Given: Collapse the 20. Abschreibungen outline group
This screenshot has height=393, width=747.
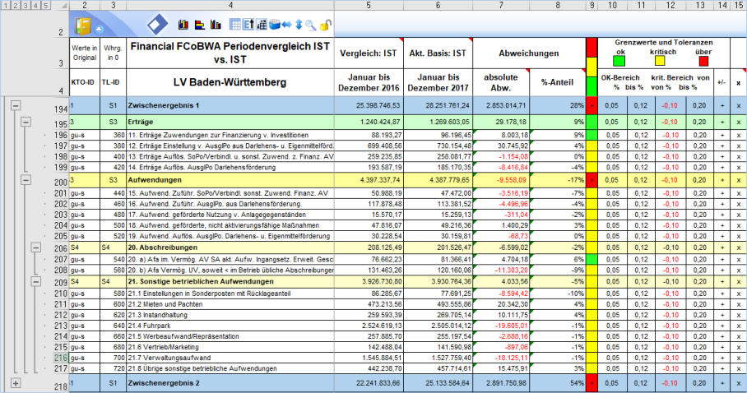Looking at the screenshot, I should [x=35, y=247].
